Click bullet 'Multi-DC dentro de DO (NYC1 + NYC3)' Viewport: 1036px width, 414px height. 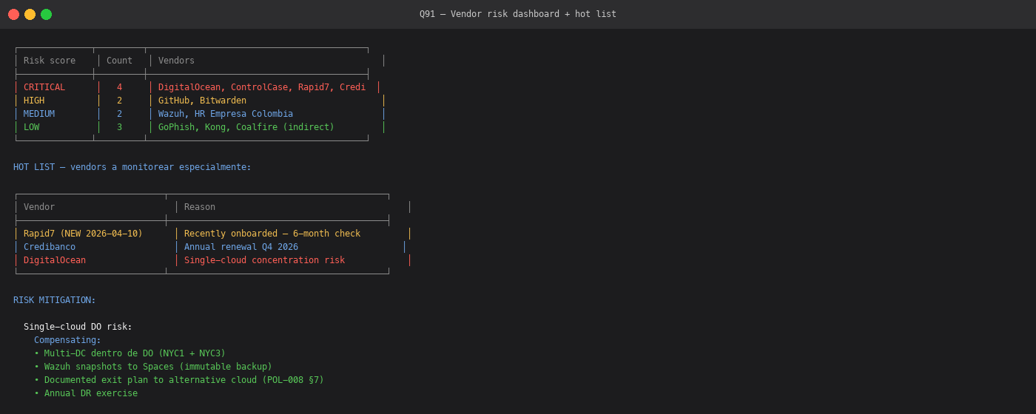(129, 353)
